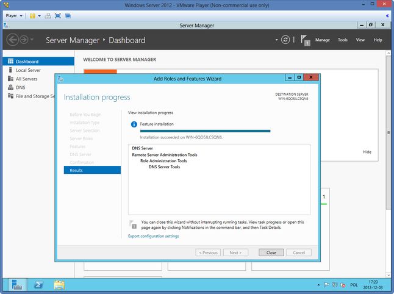
Task: Click the volume tray icon
Action: [x=343, y=285]
